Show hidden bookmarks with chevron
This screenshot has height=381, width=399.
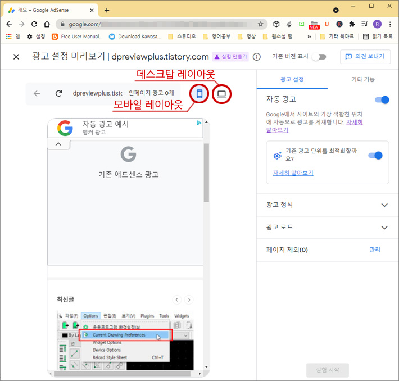309,37
